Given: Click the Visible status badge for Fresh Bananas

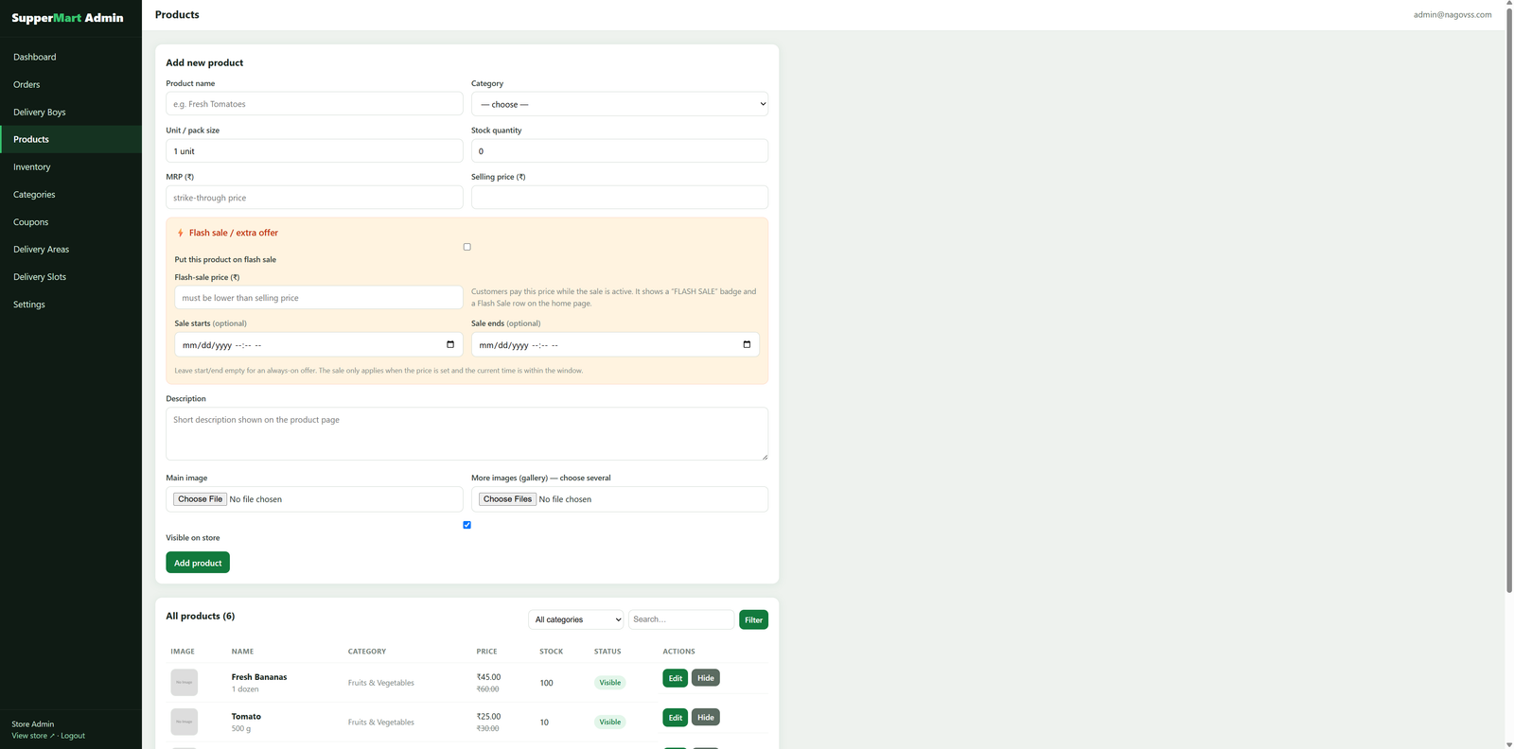Looking at the screenshot, I should point(610,683).
